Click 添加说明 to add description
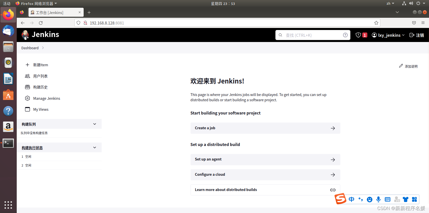The image size is (429, 213). (408, 66)
